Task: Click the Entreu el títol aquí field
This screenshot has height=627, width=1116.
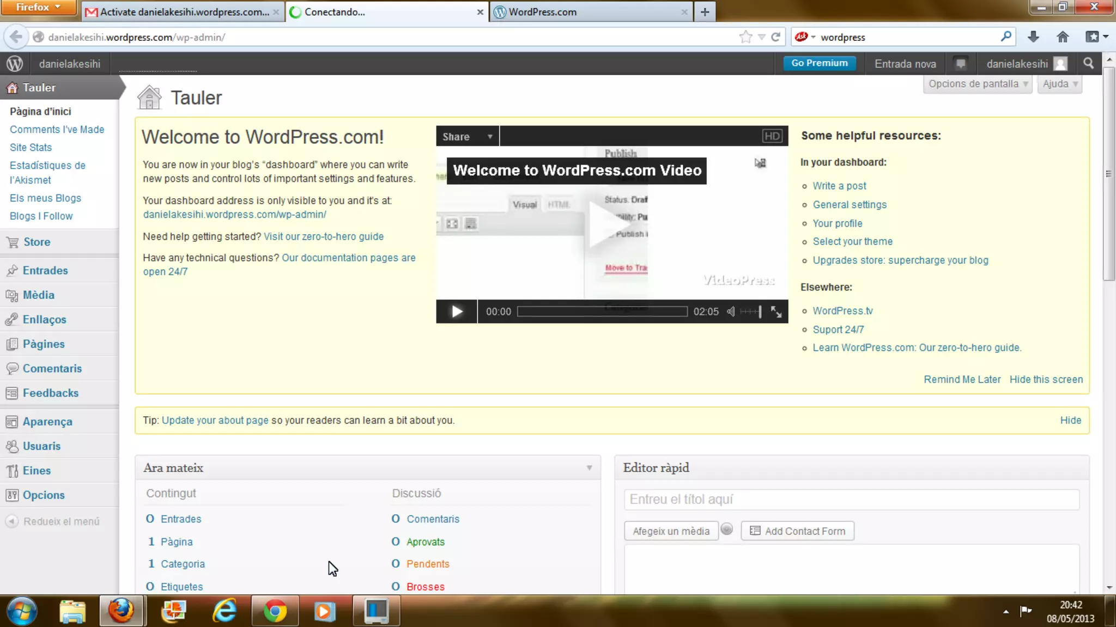Action: pyautogui.click(x=852, y=500)
